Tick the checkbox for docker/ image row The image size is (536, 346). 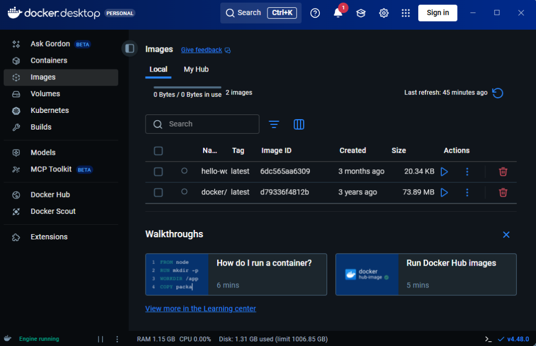pos(159,192)
